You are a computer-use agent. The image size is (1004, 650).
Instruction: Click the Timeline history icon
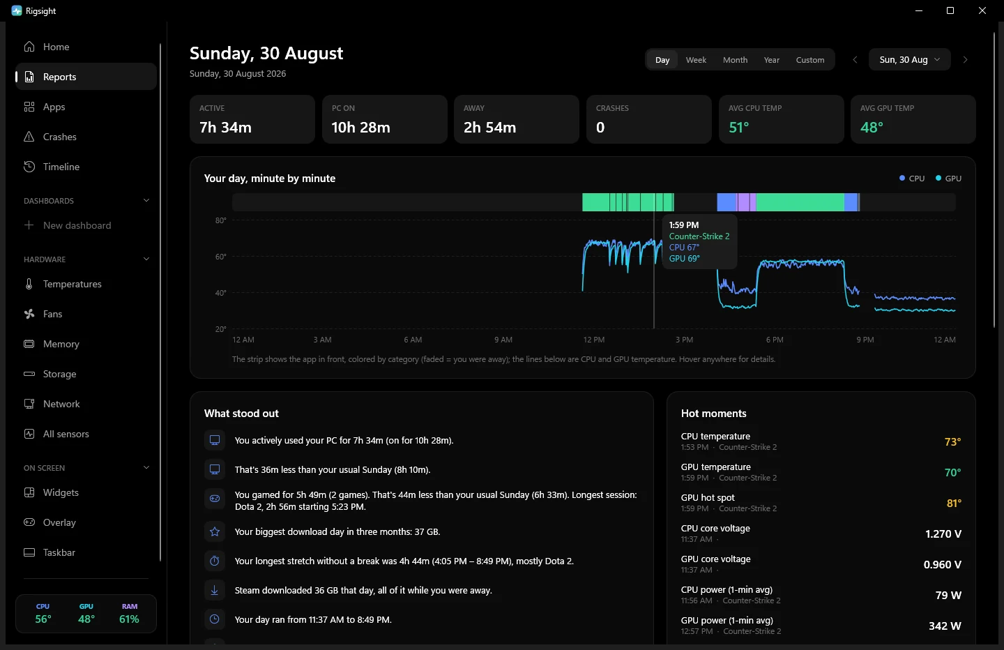[29, 167]
